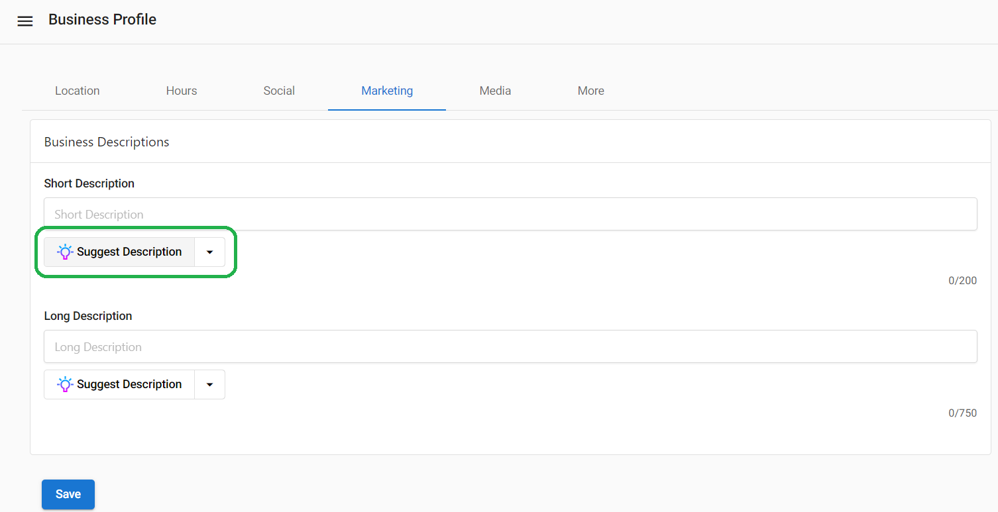Click the lightbulb icon beside Short Description suggest

[64, 252]
